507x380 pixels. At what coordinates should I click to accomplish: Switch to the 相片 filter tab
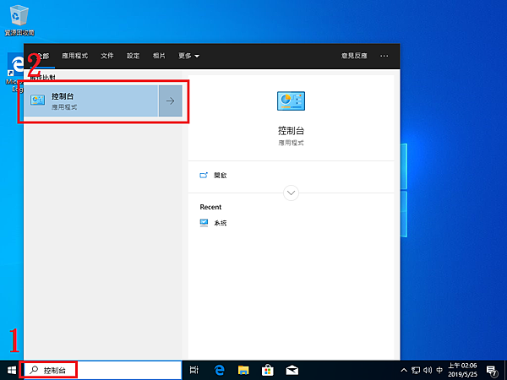159,56
